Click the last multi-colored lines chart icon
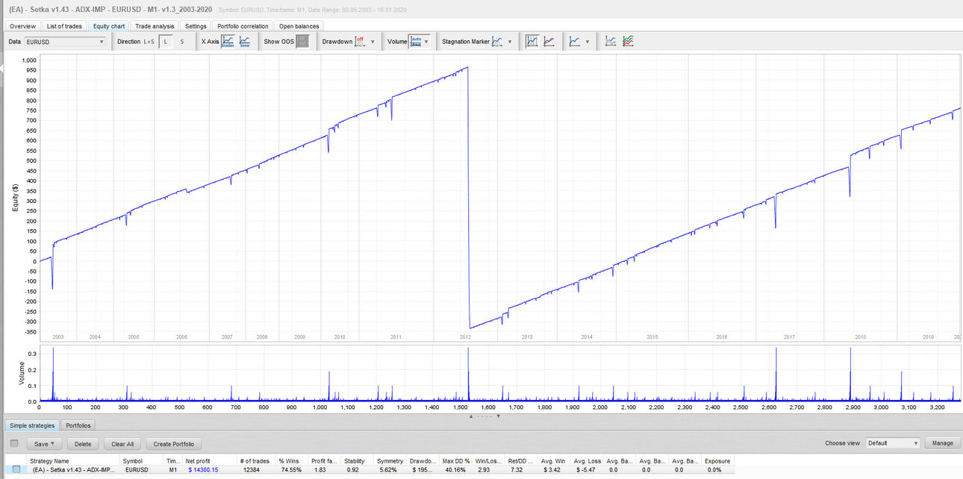 point(629,42)
